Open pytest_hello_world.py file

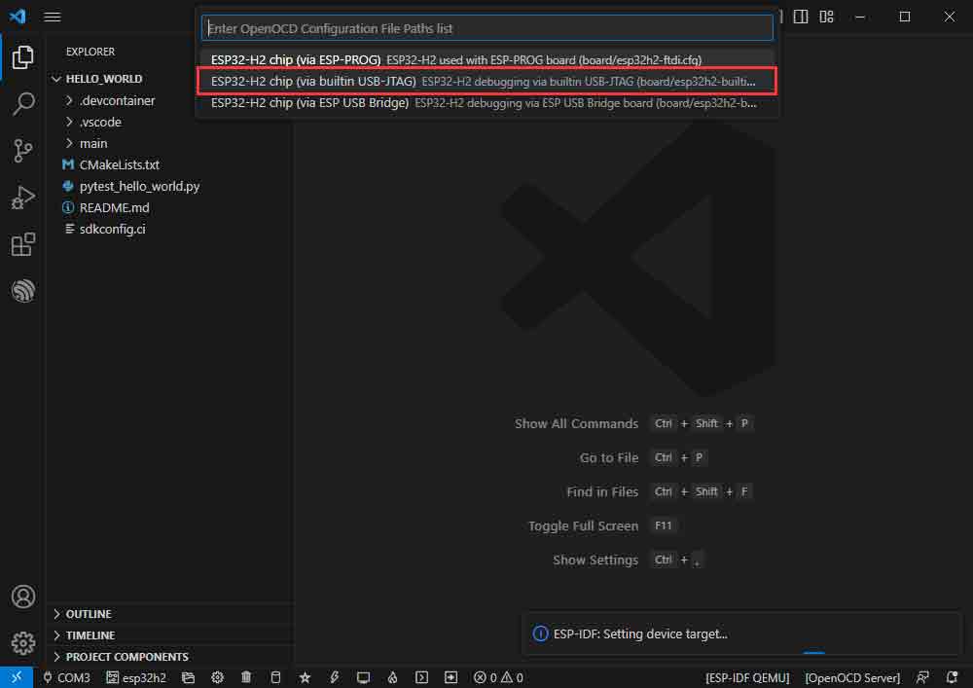click(139, 186)
